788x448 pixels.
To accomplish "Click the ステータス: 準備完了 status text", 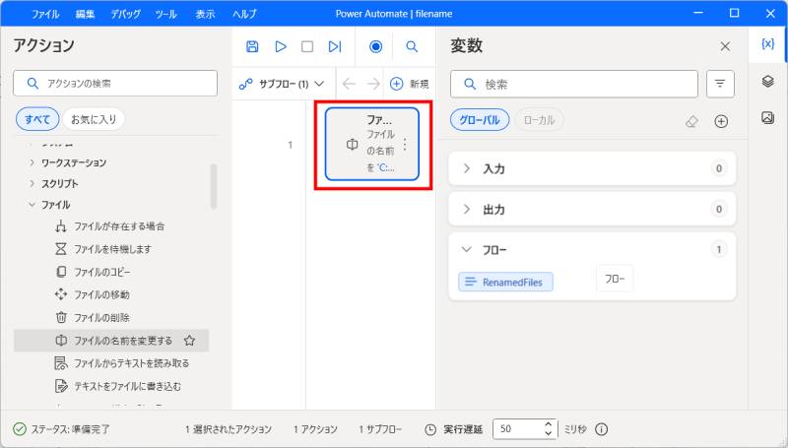I will [x=70, y=429].
